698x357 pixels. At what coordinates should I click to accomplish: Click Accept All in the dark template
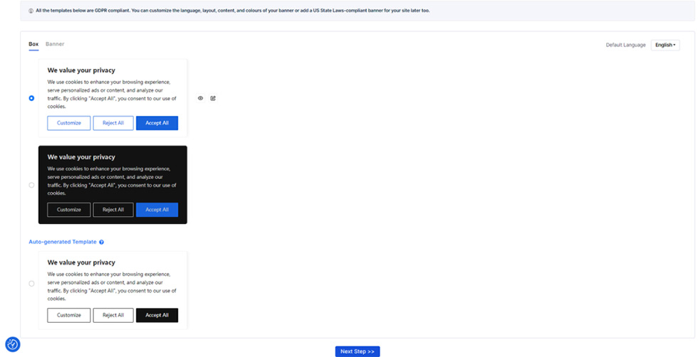(157, 210)
